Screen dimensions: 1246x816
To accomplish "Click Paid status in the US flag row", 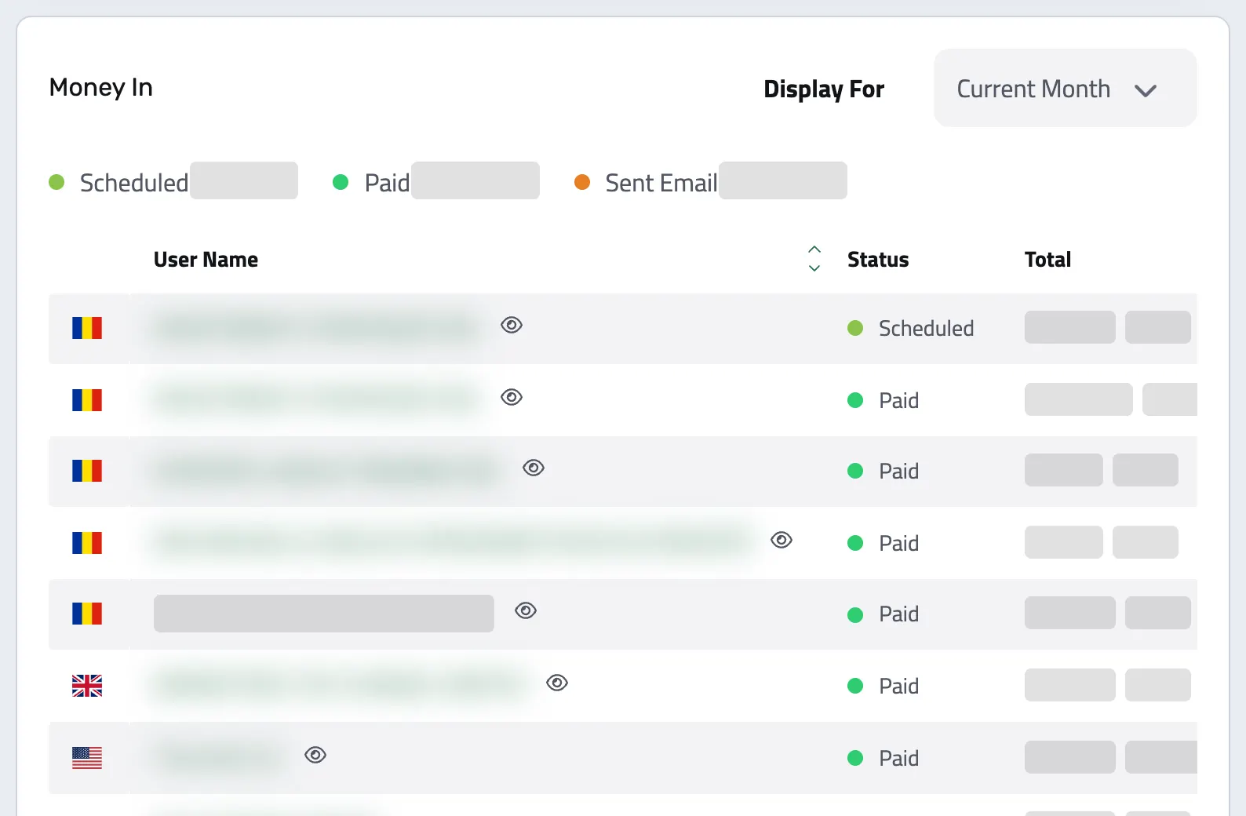I will coord(898,758).
